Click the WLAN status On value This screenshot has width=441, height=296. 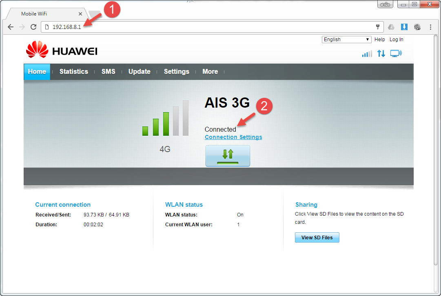tap(240, 215)
